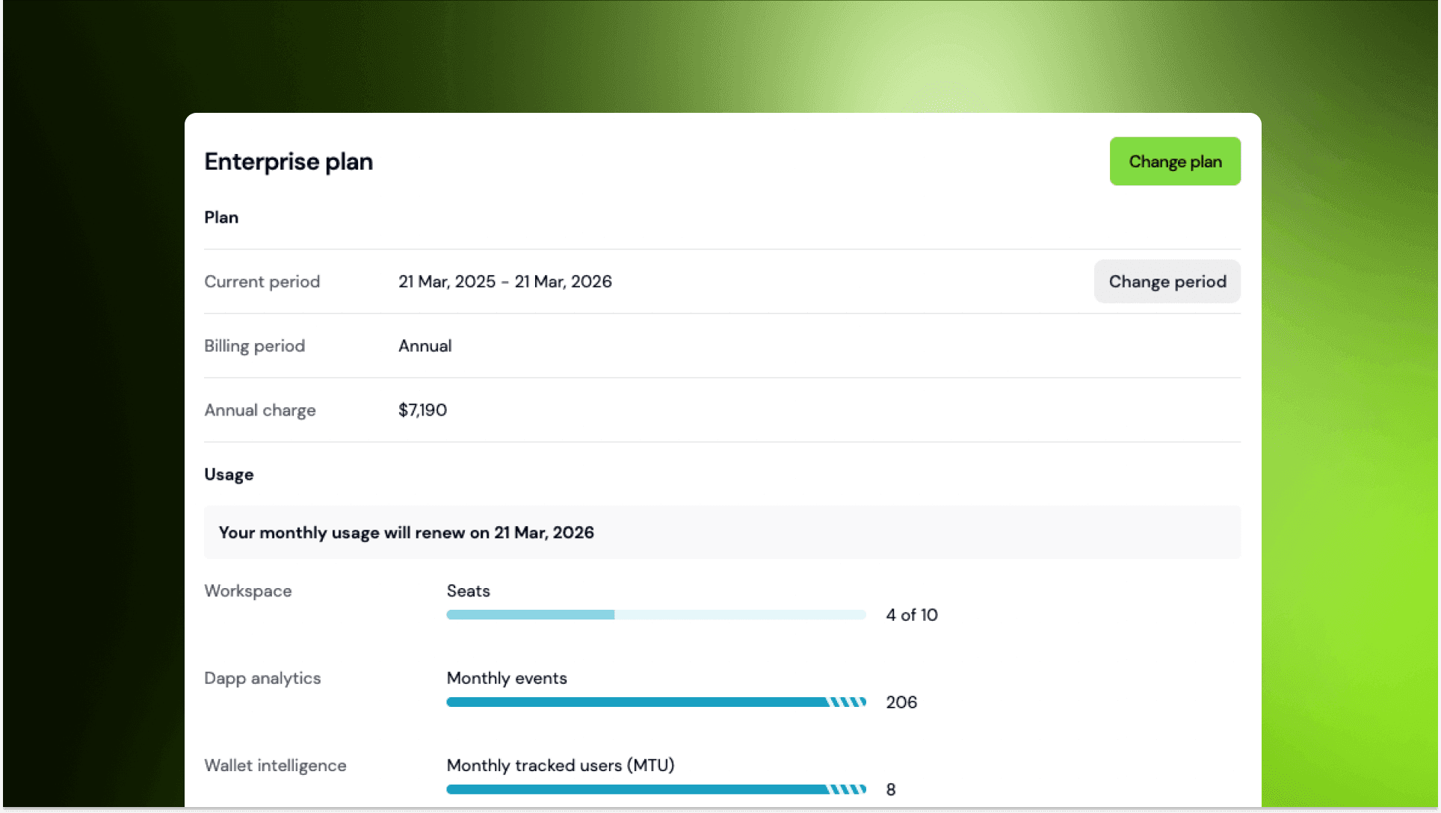The image size is (1441, 813).
Task: Click the 206 monthly events count
Action: (901, 702)
